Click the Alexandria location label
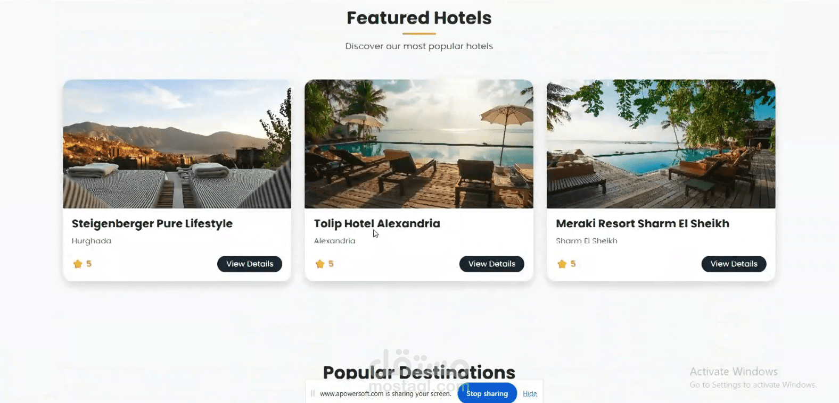The width and height of the screenshot is (839, 403). 335,241
